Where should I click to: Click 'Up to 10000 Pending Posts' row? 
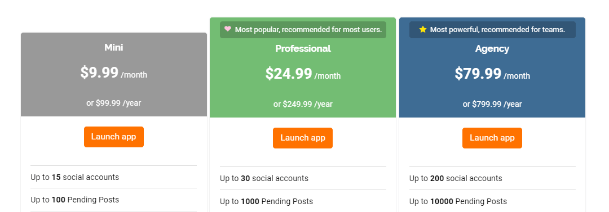pyautogui.click(x=492, y=201)
